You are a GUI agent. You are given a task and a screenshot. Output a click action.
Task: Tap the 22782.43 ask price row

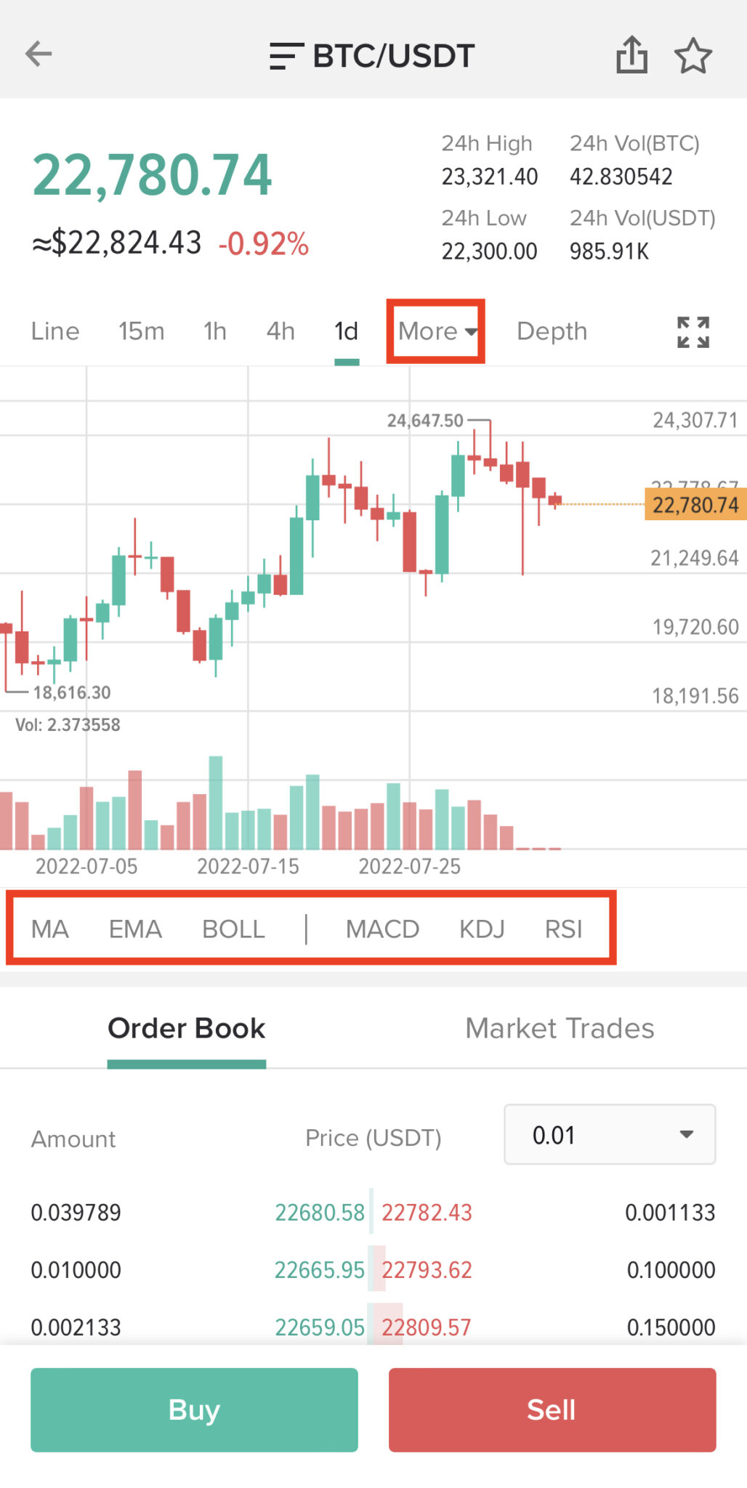click(x=427, y=1213)
